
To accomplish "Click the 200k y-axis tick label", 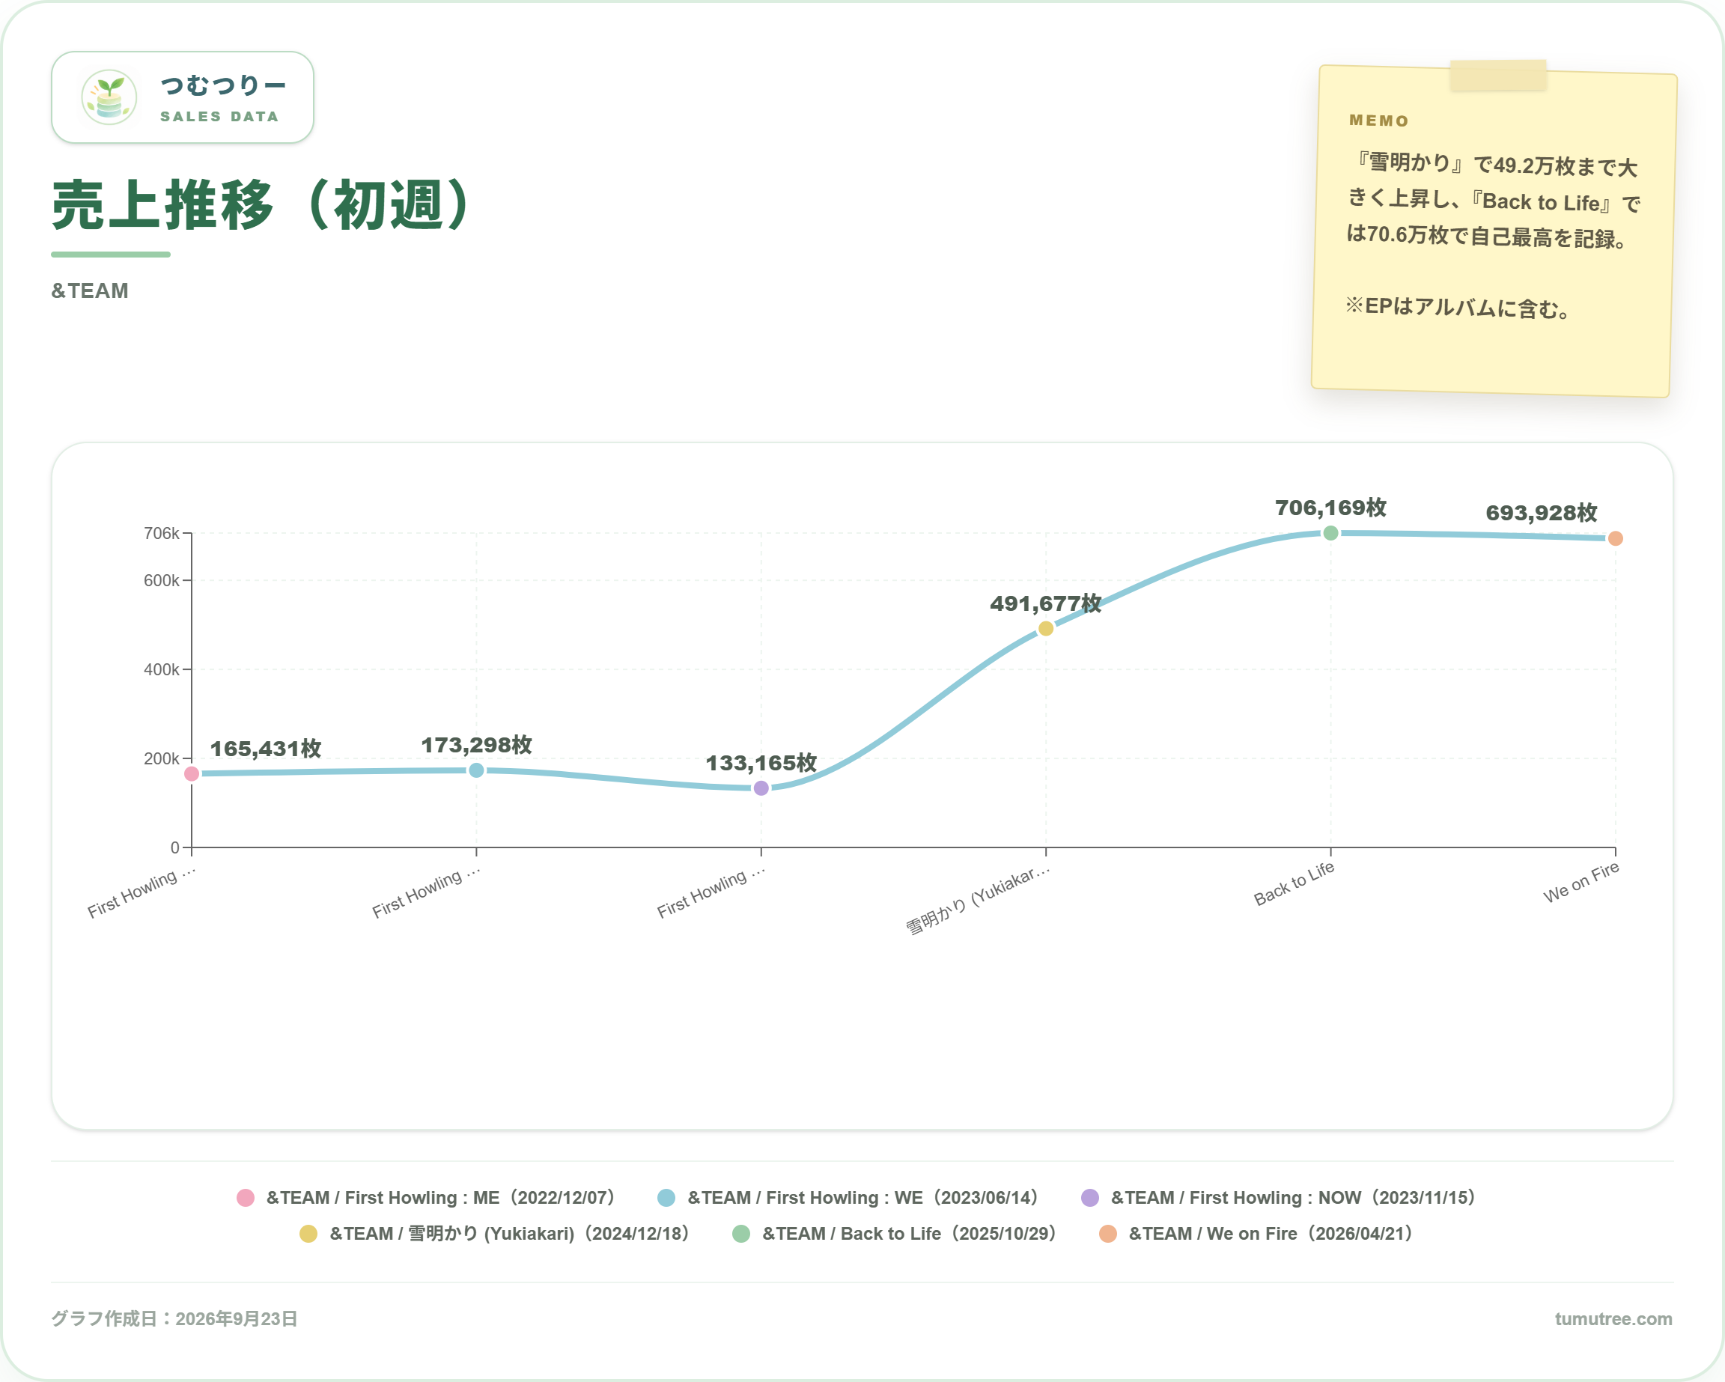I will pyautogui.click(x=162, y=758).
